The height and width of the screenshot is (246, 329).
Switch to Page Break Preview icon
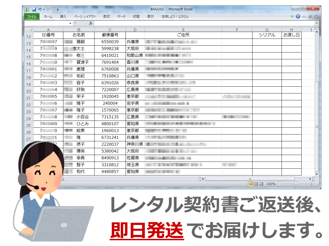(x=261, y=184)
